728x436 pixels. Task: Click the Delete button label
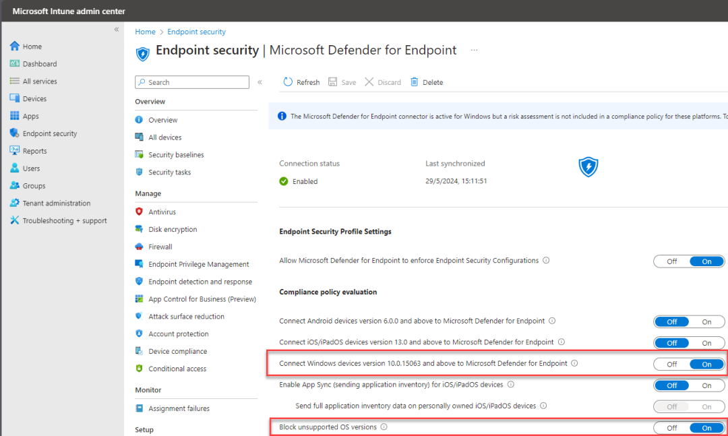[433, 82]
